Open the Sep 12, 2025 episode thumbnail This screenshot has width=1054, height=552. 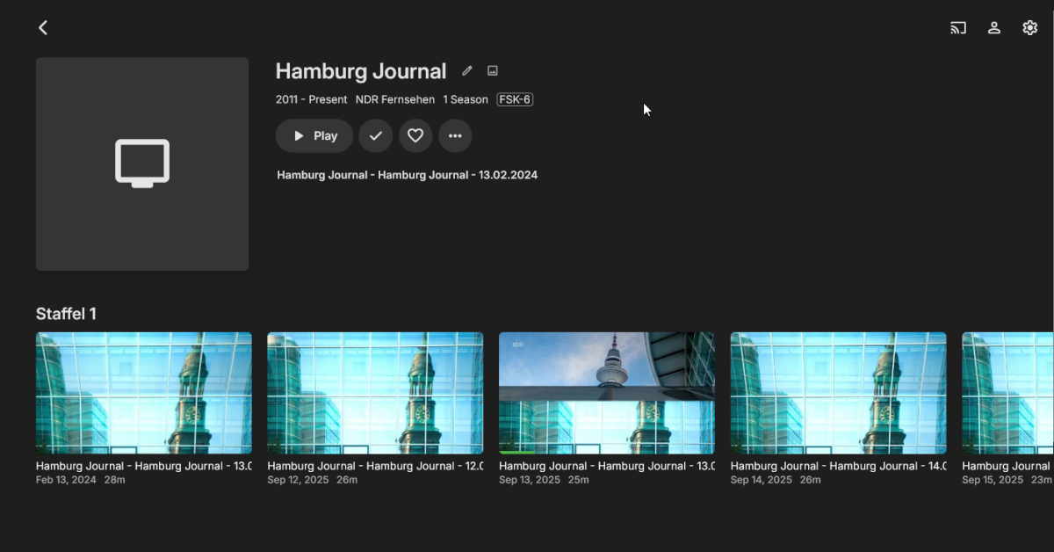[x=375, y=393]
